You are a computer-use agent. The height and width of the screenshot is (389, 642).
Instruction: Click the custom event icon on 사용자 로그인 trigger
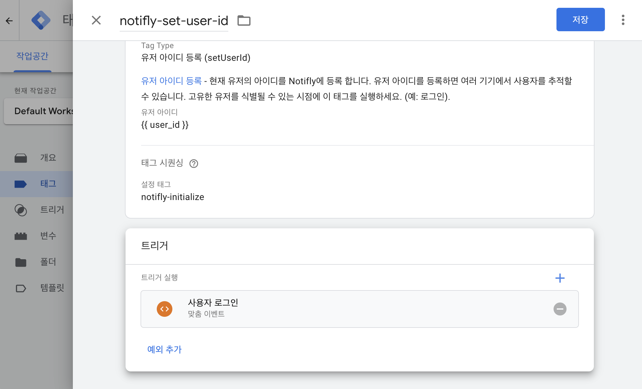(165, 309)
